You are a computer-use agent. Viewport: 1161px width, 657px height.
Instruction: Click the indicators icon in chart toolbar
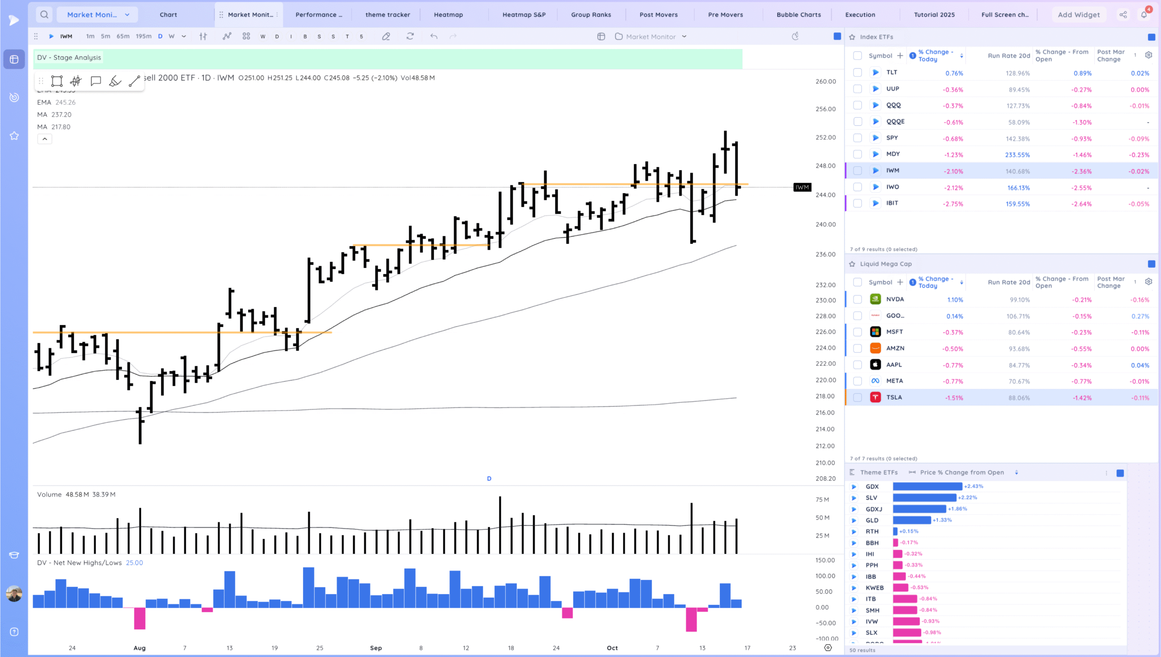click(x=227, y=36)
